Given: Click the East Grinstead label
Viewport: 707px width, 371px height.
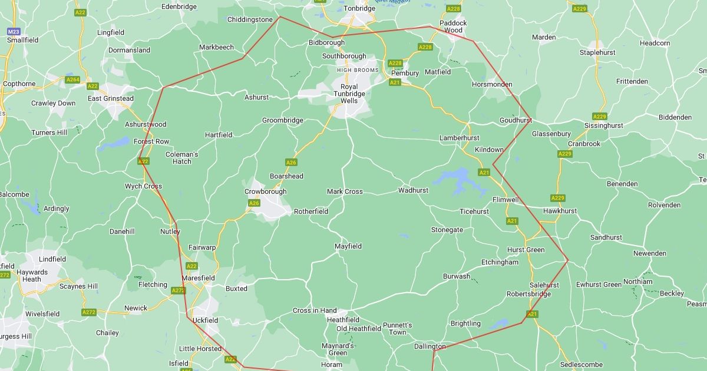Looking at the screenshot, I should (x=111, y=98).
